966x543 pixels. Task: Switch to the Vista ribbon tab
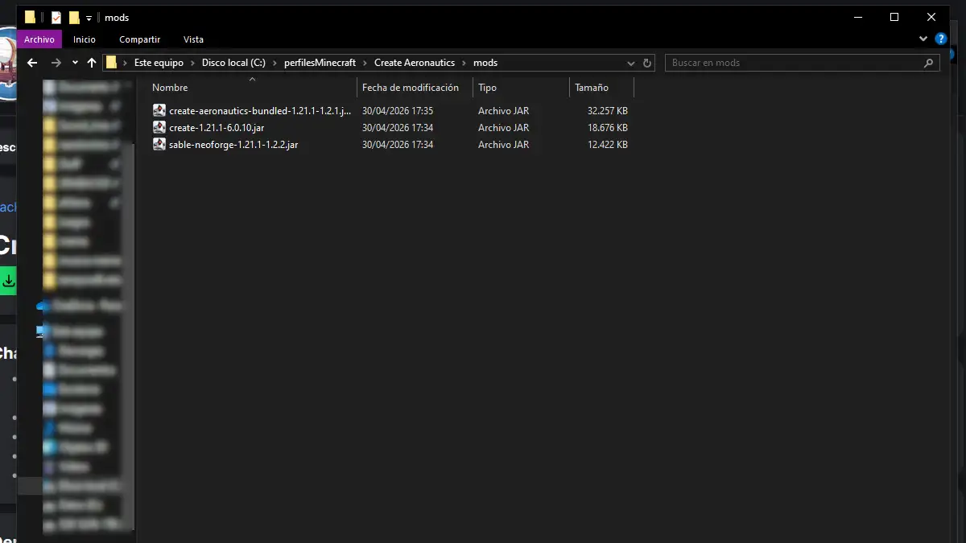click(x=193, y=39)
